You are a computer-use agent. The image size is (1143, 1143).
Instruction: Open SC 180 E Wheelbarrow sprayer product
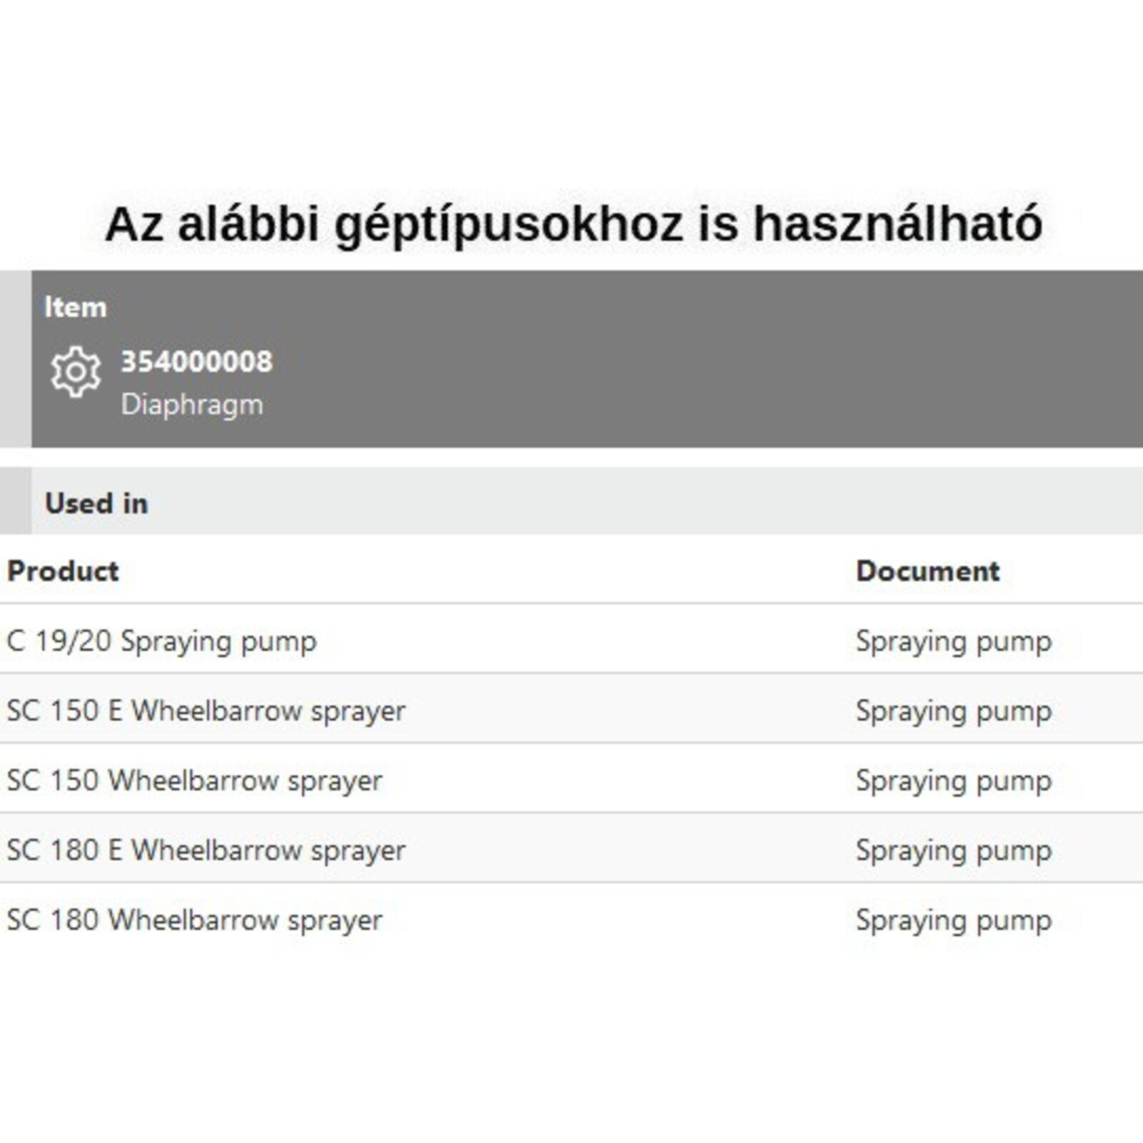pyautogui.click(x=206, y=850)
